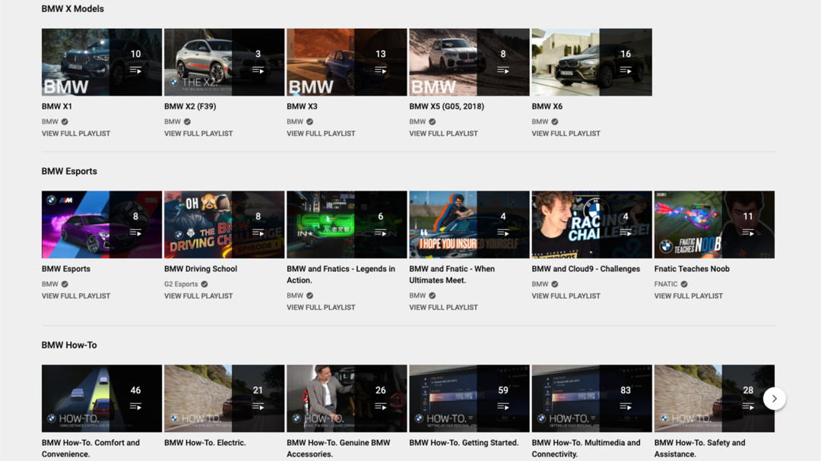Open BMW How-To. Electric. title
The width and height of the screenshot is (821, 461).
[x=205, y=443]
